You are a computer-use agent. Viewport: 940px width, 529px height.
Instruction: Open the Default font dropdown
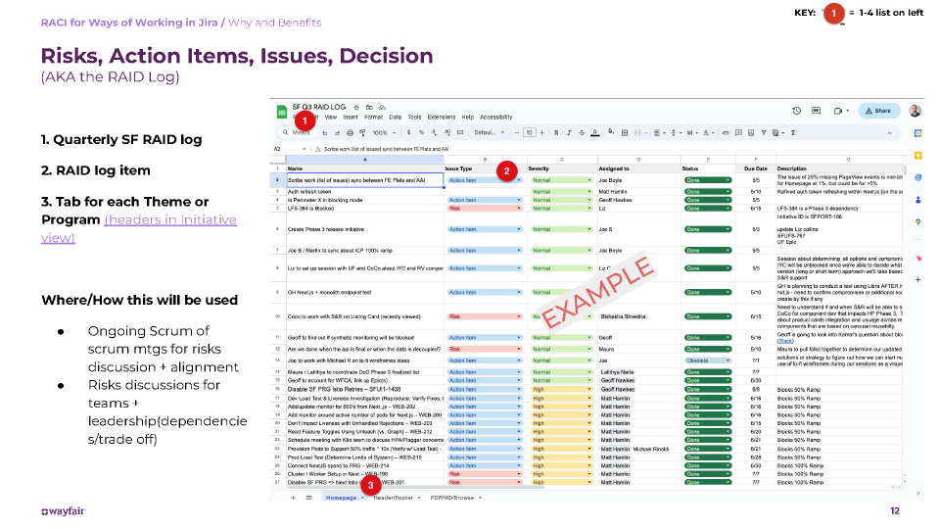point(490,132)
